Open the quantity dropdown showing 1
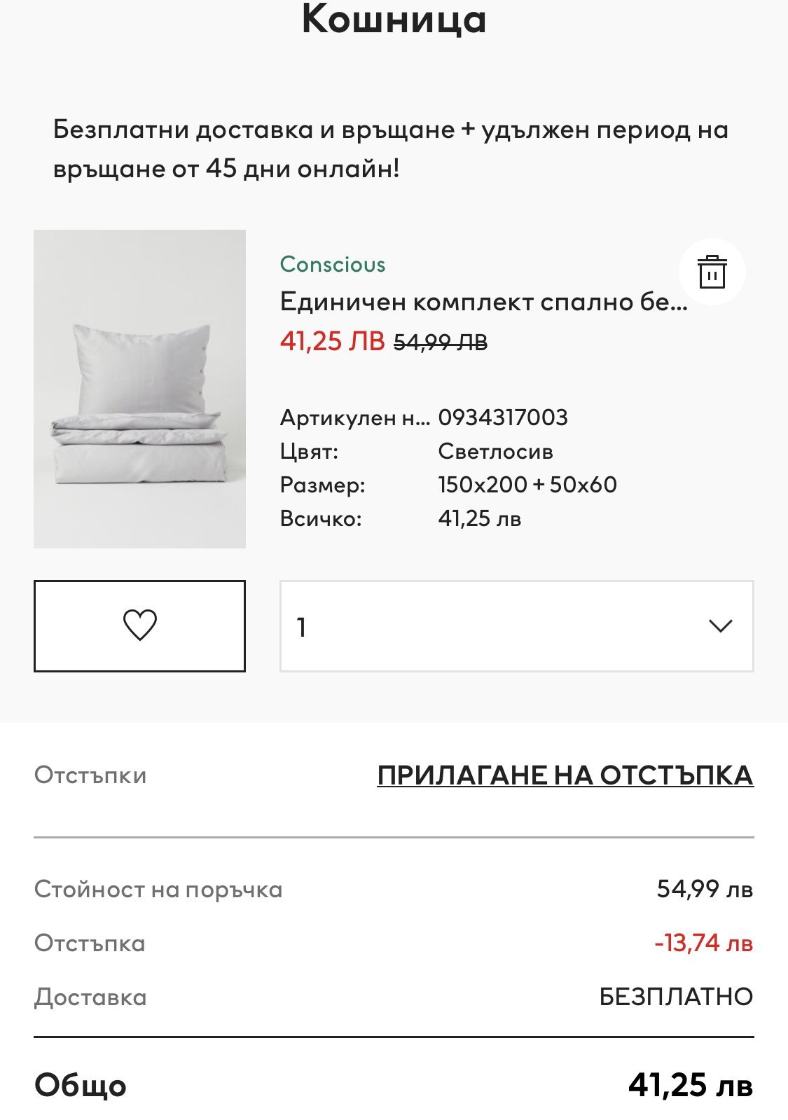The image size is (788, 1120). click(x=516, y=625)
